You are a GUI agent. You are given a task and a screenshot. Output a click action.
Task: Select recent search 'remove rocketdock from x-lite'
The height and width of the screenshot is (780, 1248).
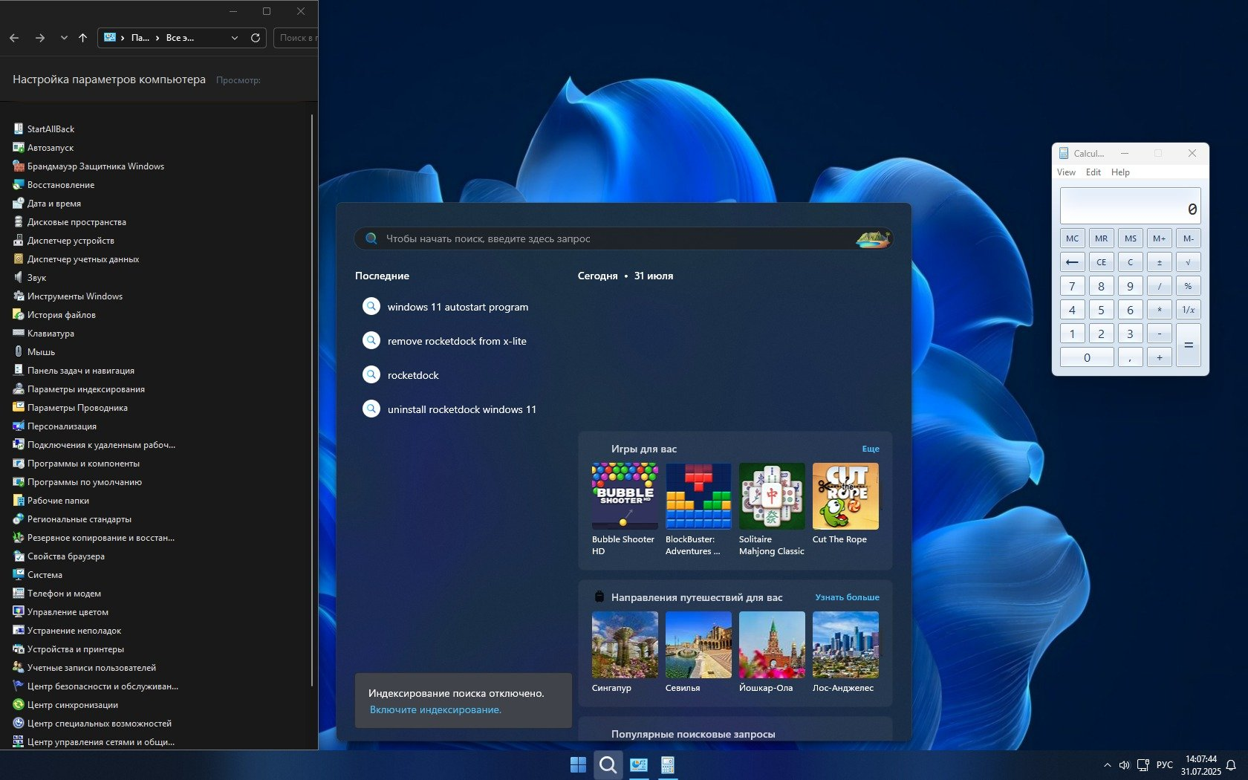[x=456, y=341]
